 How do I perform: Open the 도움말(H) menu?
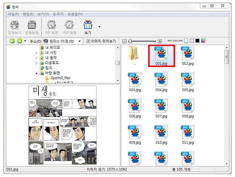[x=75, y=14]
